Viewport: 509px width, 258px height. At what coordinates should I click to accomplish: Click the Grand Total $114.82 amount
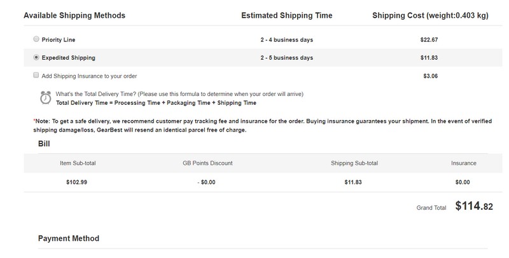tap(474, 206)
